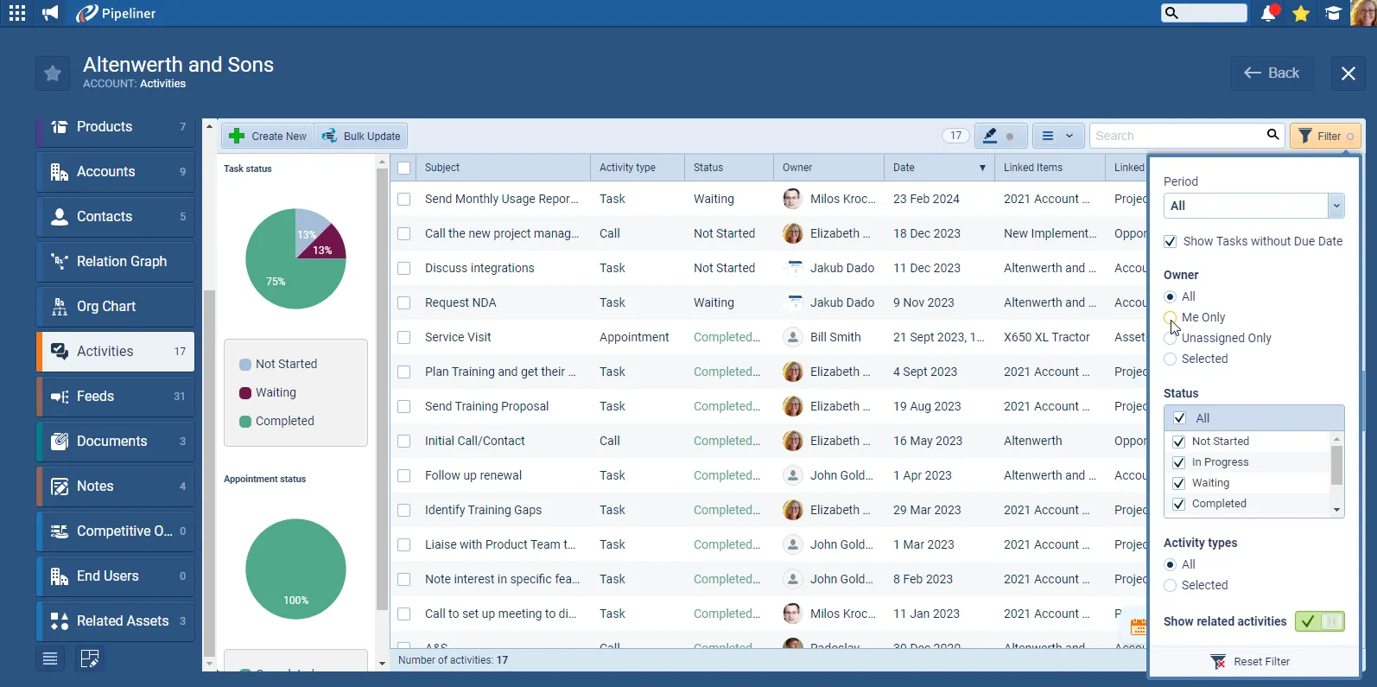Toggle 'Show related activities' switch
This screenshot has width=1377, height=687.
[1319, 621]
